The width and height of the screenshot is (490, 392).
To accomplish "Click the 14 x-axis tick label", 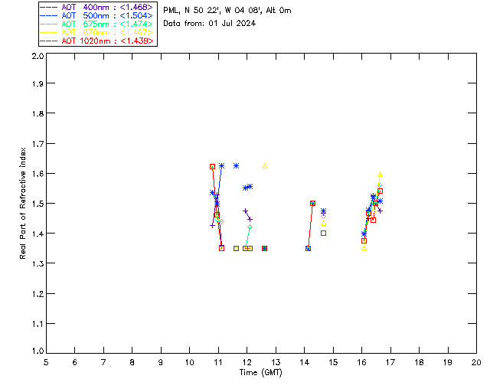I will pos(305,362).
